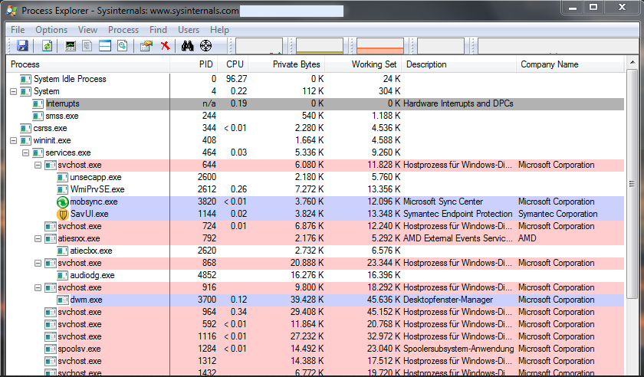Click the View DLLs/Handles toolbar icon

click(123, 45)
